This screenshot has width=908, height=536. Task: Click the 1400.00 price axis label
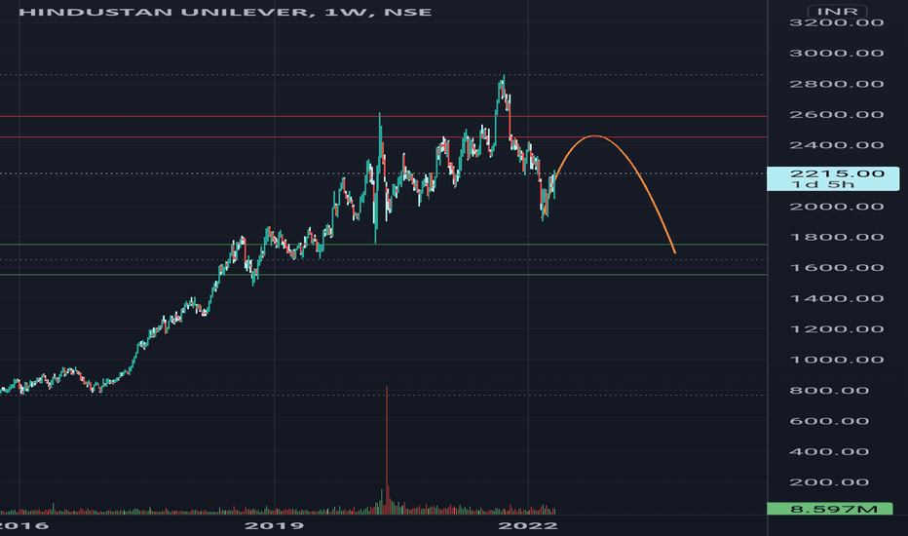837,298
